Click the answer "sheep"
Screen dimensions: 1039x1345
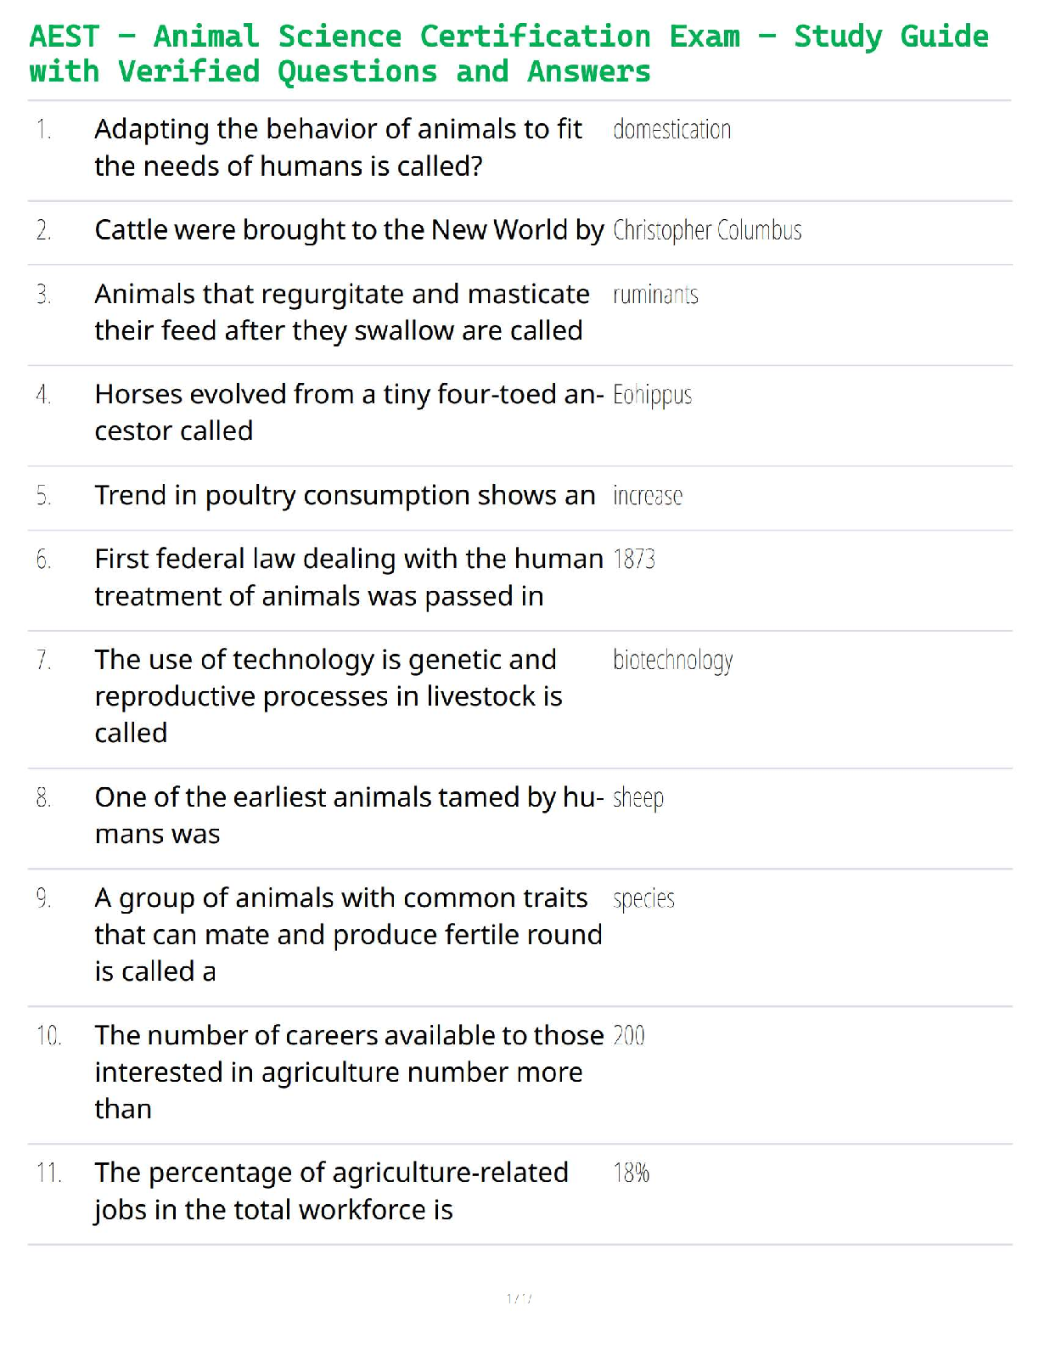point(638,798)
